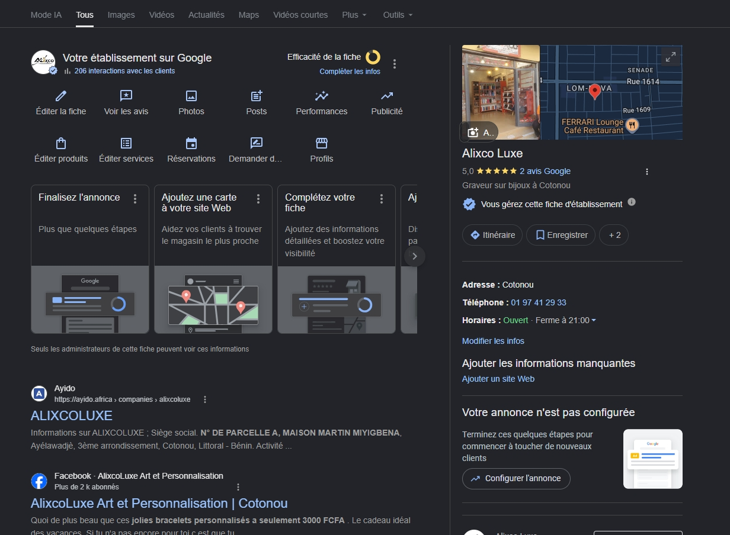
Task: Switch to the Maps tab
Action: 249,15
